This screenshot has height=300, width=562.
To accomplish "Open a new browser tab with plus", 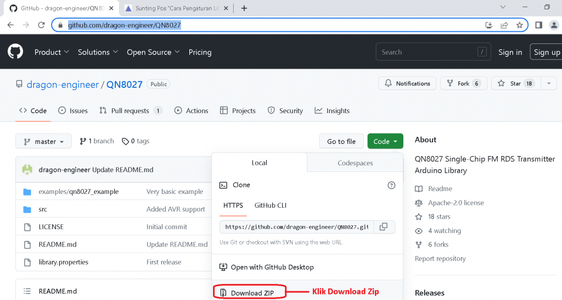I will pos(244,8).
